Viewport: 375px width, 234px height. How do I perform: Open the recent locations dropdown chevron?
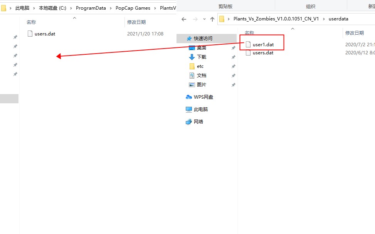(204, 19)
